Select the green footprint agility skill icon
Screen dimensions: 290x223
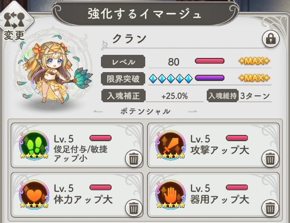(34, 145)
